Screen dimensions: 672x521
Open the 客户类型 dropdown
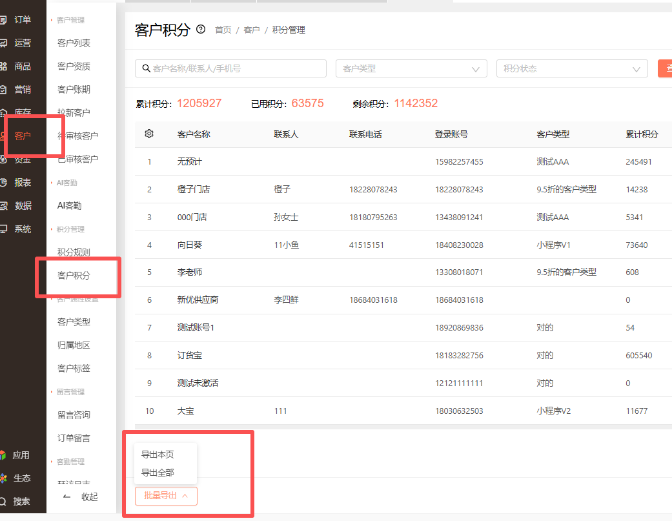coord(411,68)
